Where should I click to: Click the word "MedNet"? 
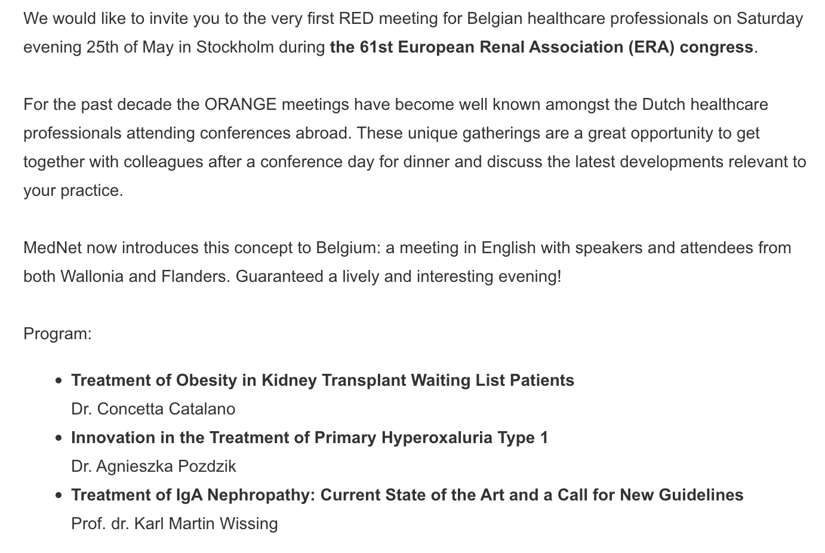(53, 248)
